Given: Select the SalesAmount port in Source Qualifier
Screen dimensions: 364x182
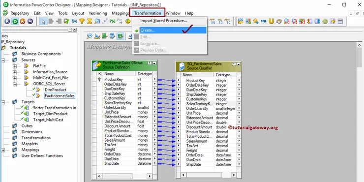Looking at the screenshot, I should coord(196,141).
